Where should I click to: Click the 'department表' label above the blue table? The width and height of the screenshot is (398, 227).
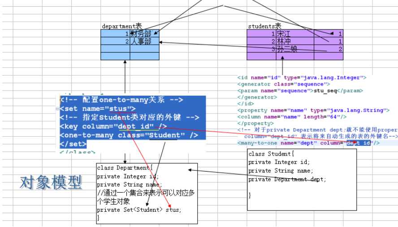click(x=122, y=26)
